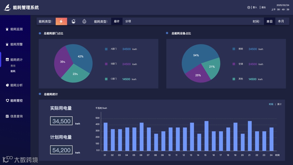Switch bar chart to 累计 view

click(x=279, y=104)
